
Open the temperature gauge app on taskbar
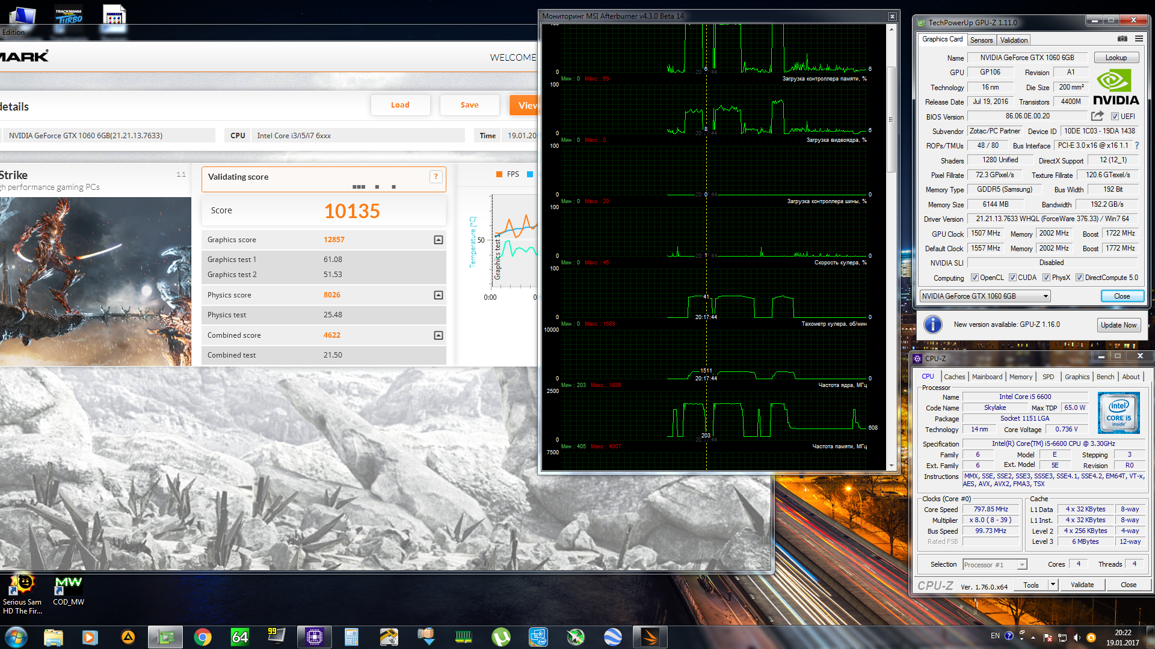click(x=389, y=637)
